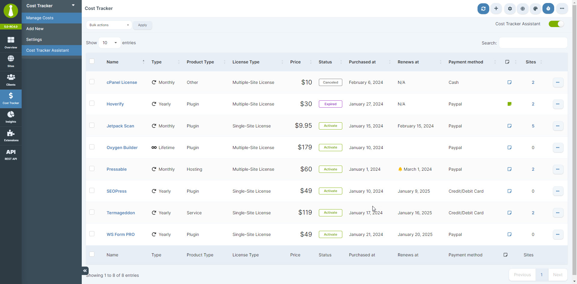Select the cPanel License row checkbox
577x284 pixels.
92,82
